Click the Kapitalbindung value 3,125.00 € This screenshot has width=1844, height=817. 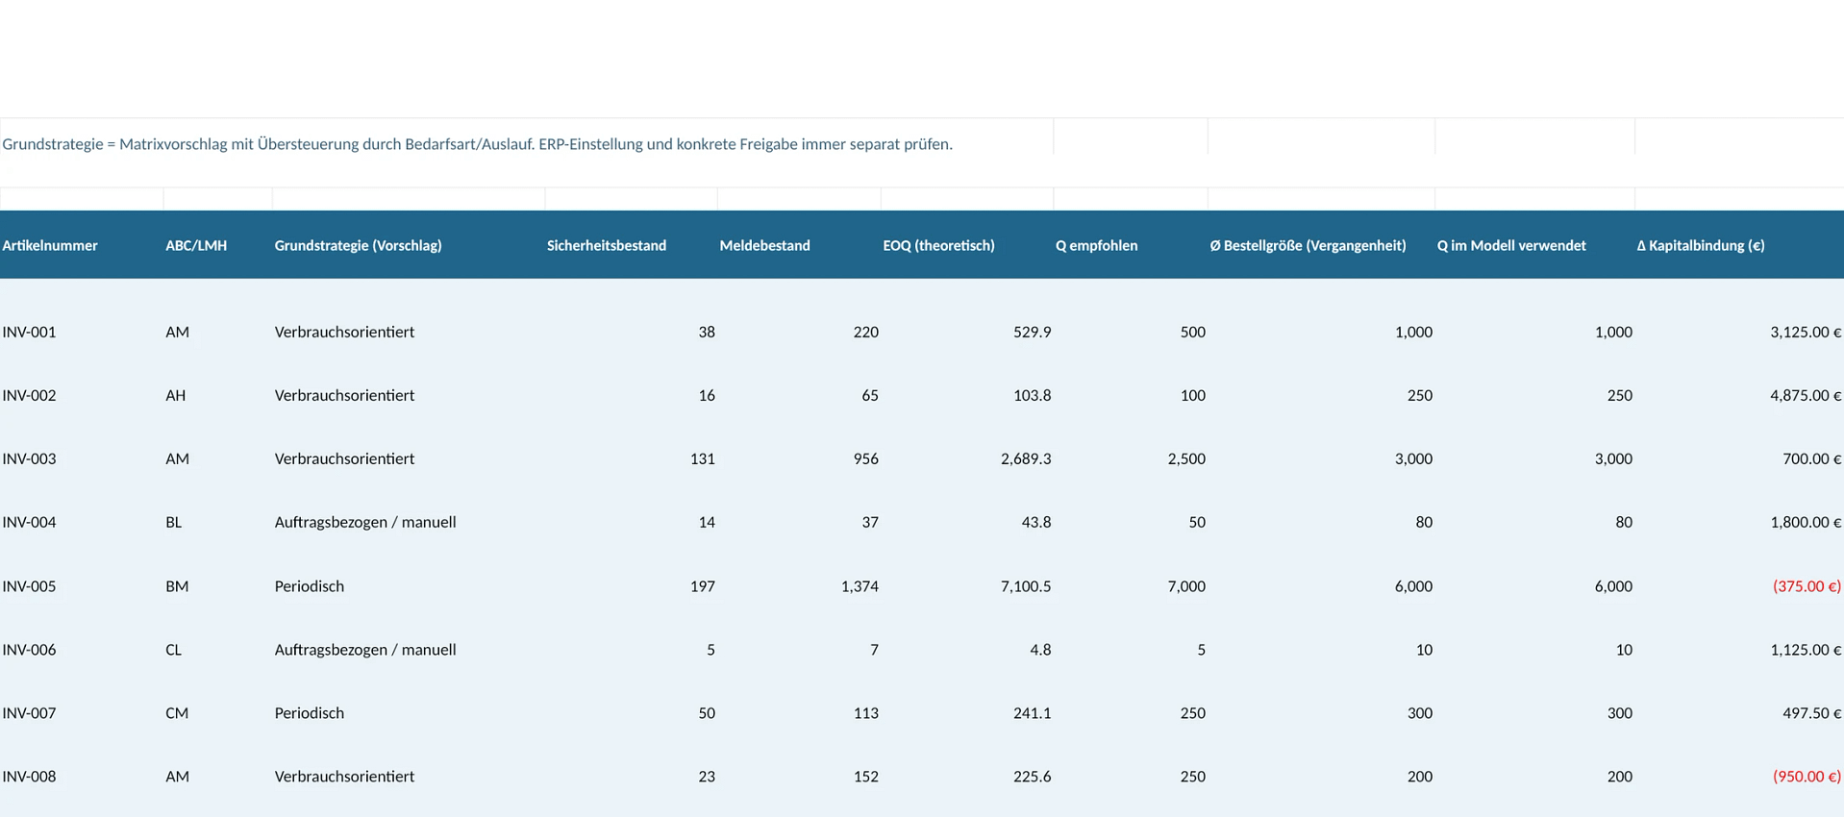1806,332
